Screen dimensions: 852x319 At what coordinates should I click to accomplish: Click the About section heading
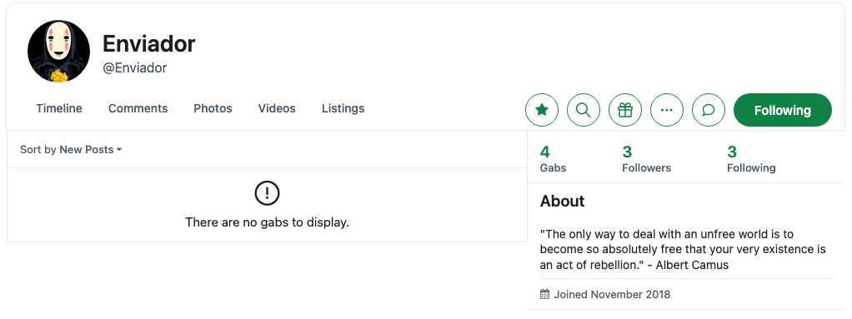click(x=563, y=202)
